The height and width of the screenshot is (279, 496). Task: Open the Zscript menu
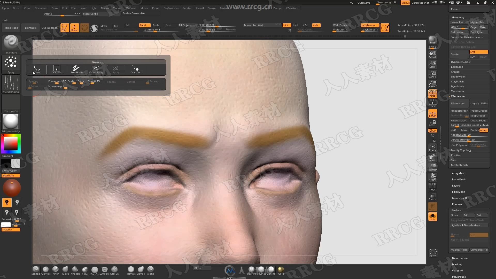[x=277, y=8]
